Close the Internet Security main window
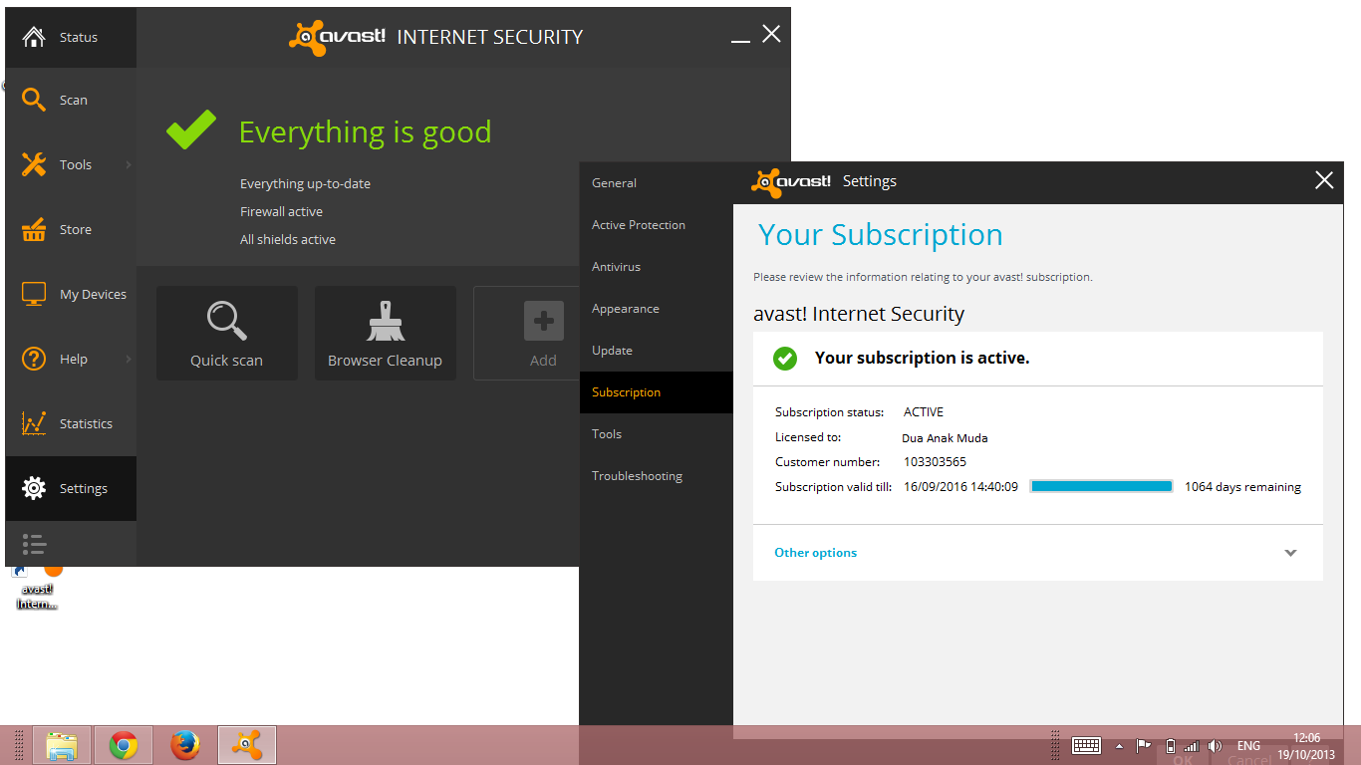 pos(771,34)
